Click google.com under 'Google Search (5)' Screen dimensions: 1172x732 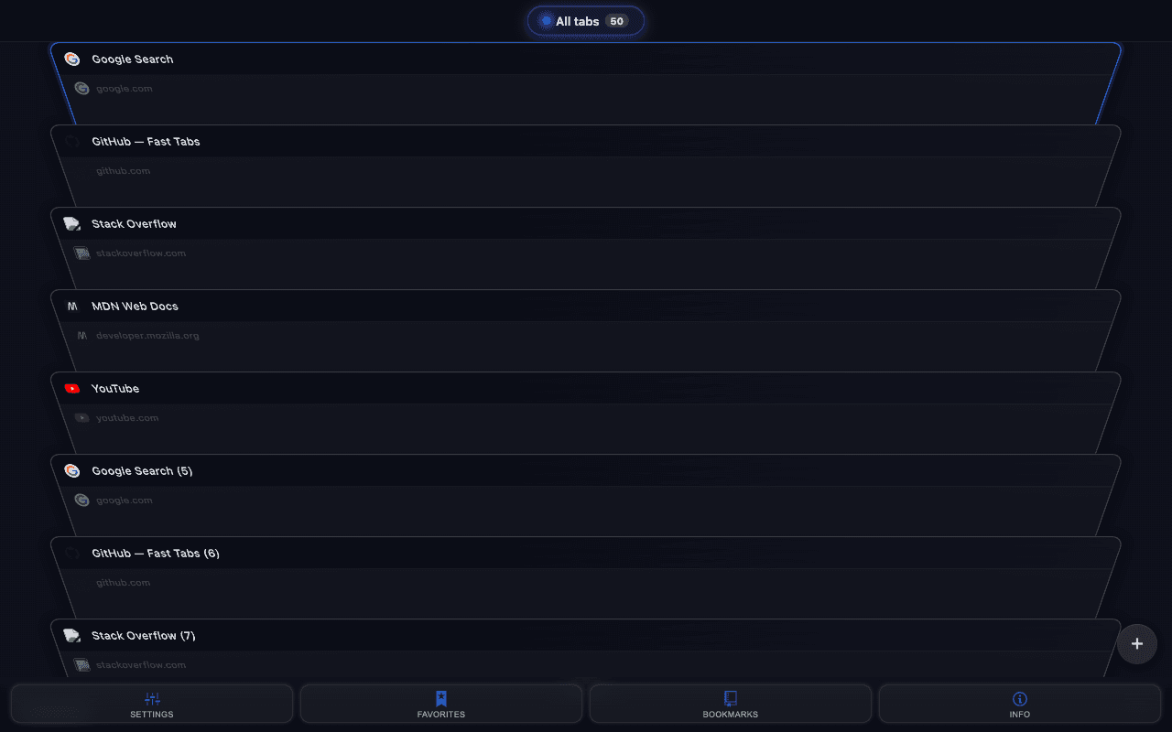tap(125, 501)
